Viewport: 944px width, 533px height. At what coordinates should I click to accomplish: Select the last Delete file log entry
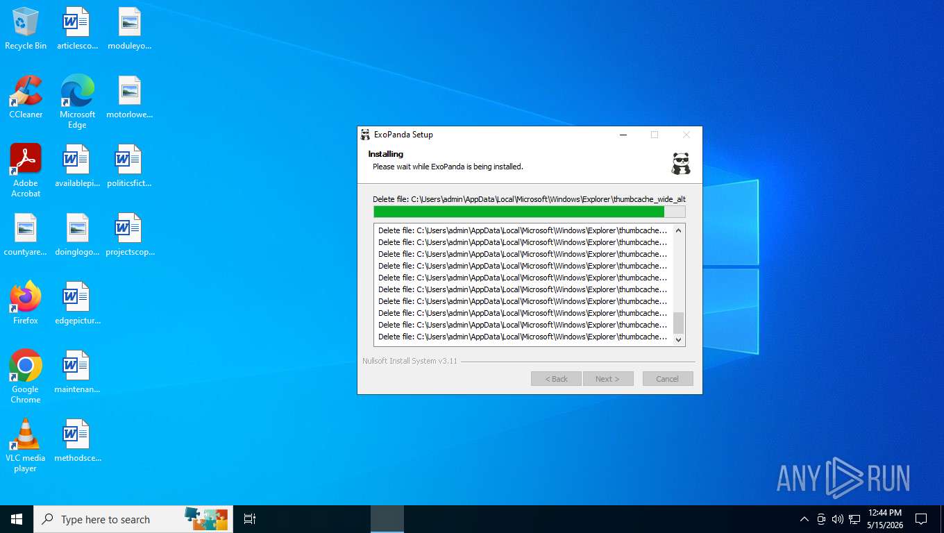coord(523,337)
